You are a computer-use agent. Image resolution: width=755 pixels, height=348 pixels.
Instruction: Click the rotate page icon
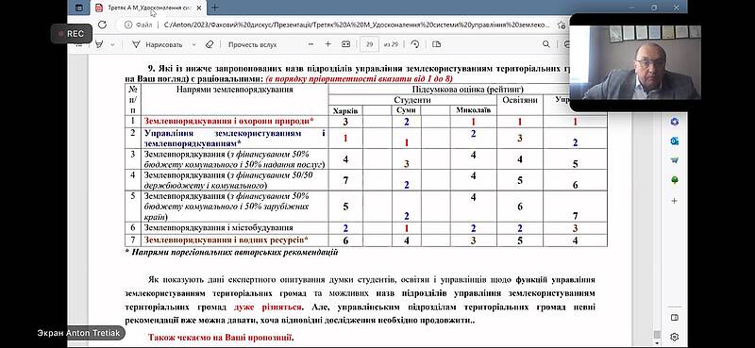[414, 44]
